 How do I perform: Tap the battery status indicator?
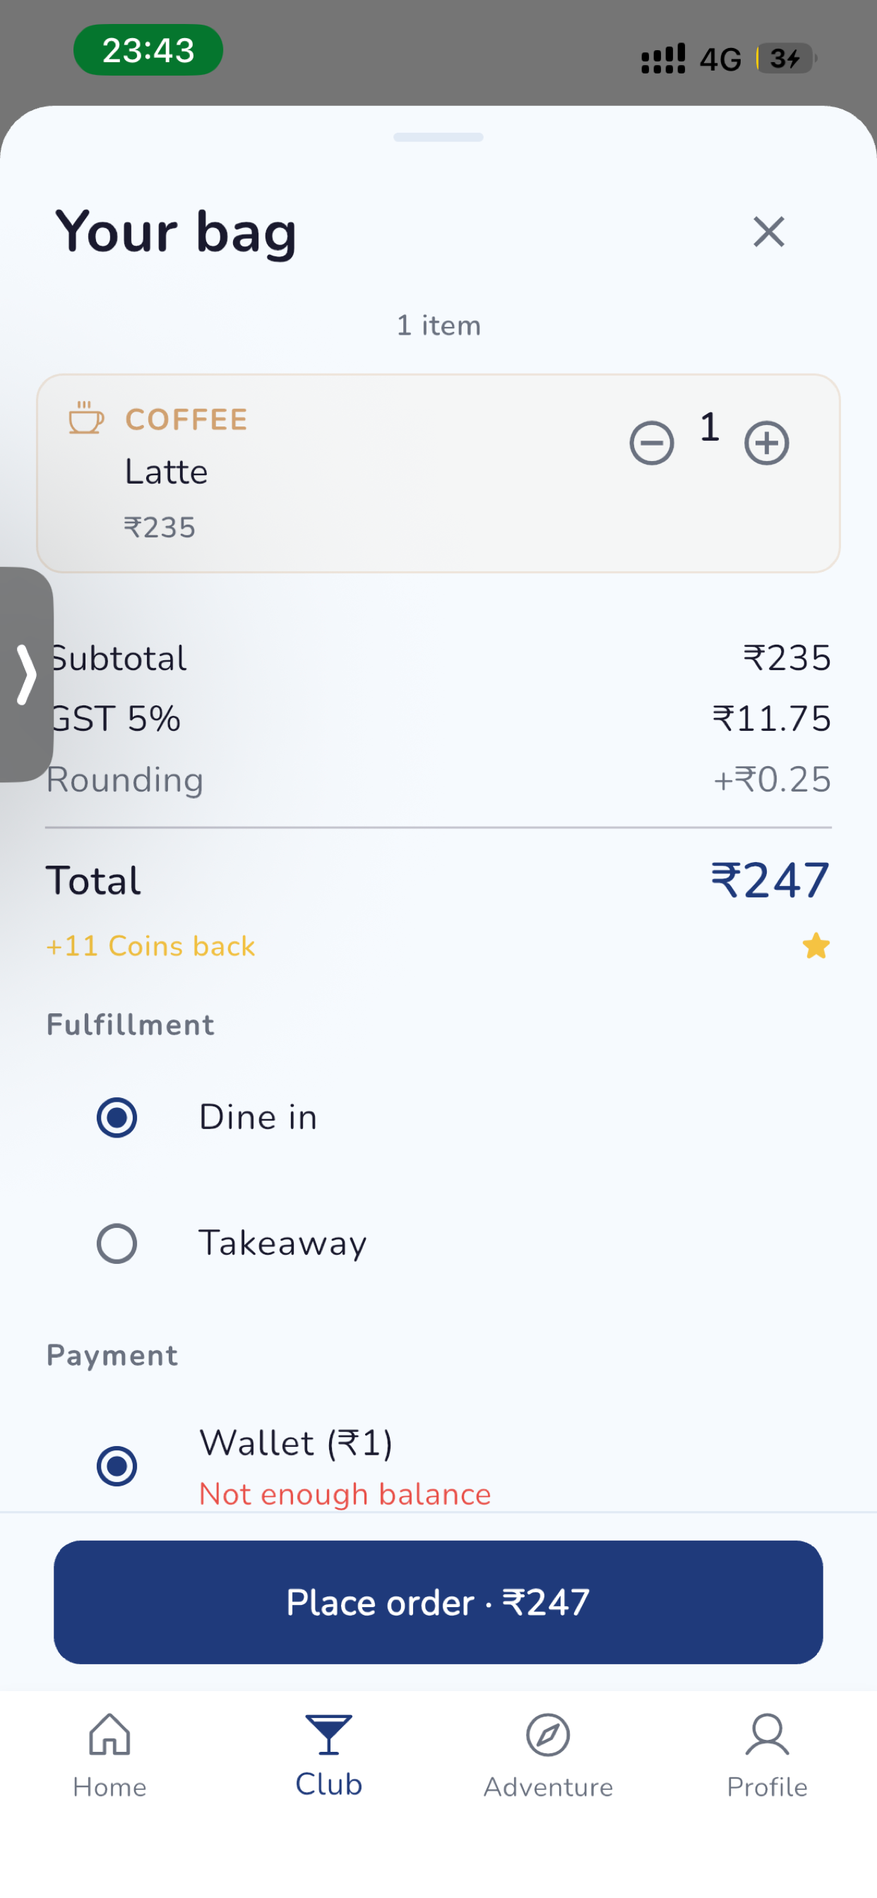(786, 58)
